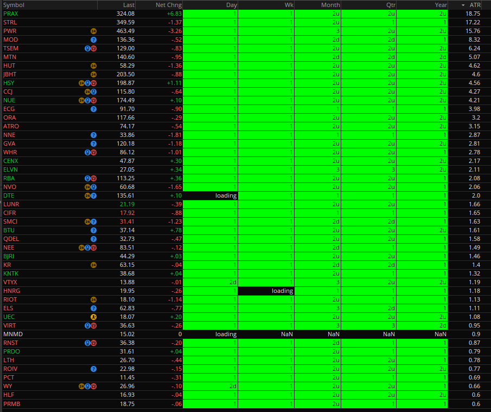Sort by the Last column header
The width and height of the screenshot is (491, 412).
pos(129,5)
